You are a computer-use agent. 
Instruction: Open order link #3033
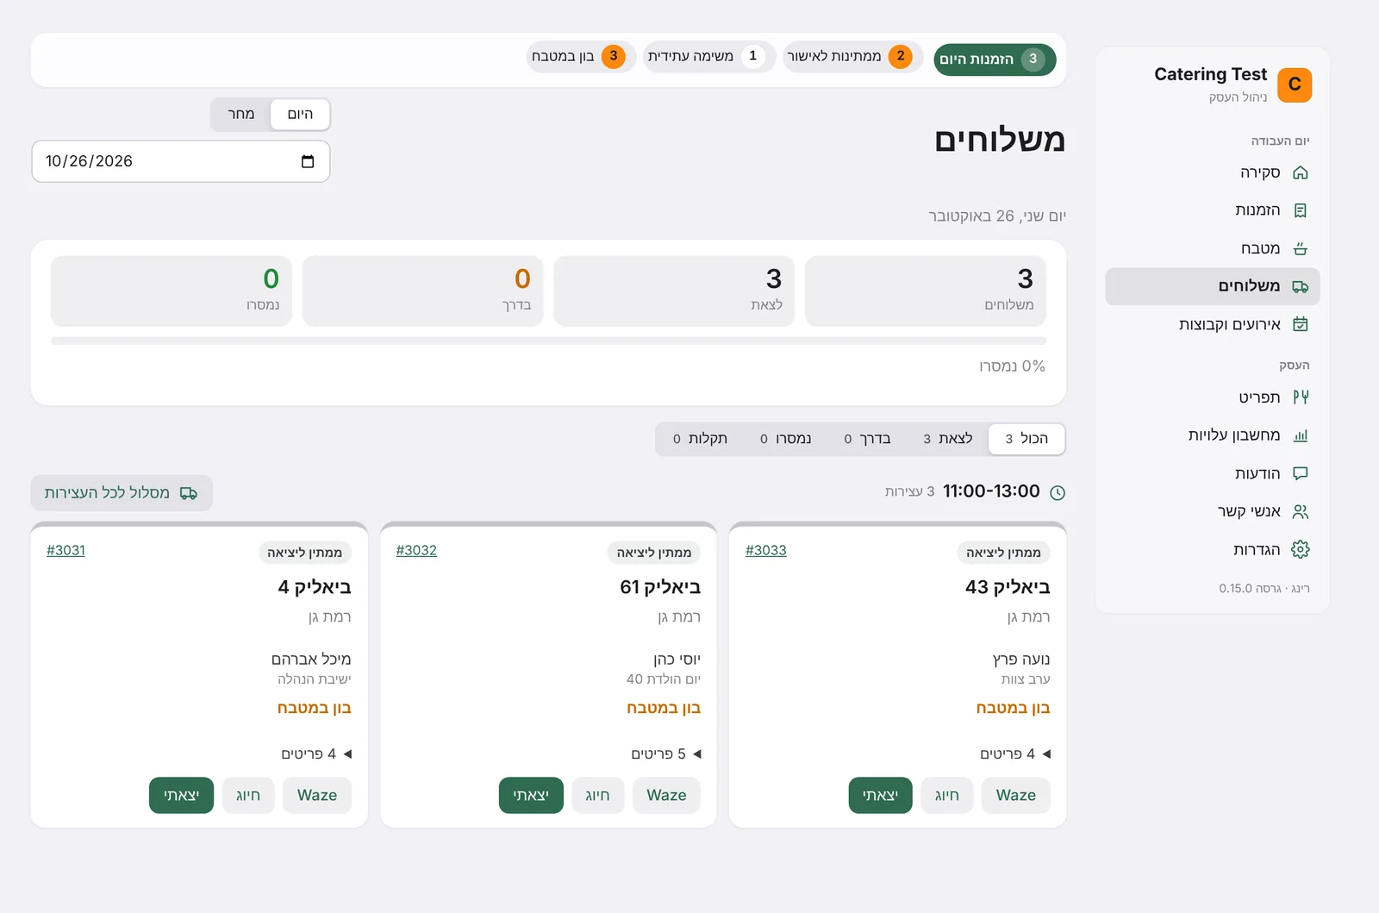[x=765, y=550]
